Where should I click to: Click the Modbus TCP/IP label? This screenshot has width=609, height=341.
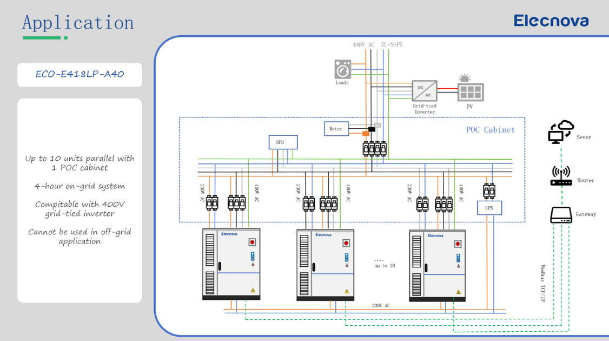point(542,283)
